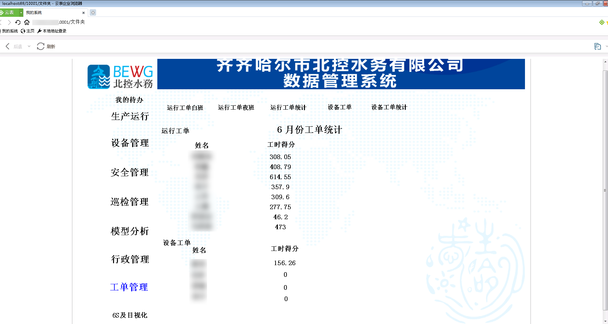The height and width of the screenshot is (324, 608).
Task: Click the 473 score value
Action: point(280,227)
